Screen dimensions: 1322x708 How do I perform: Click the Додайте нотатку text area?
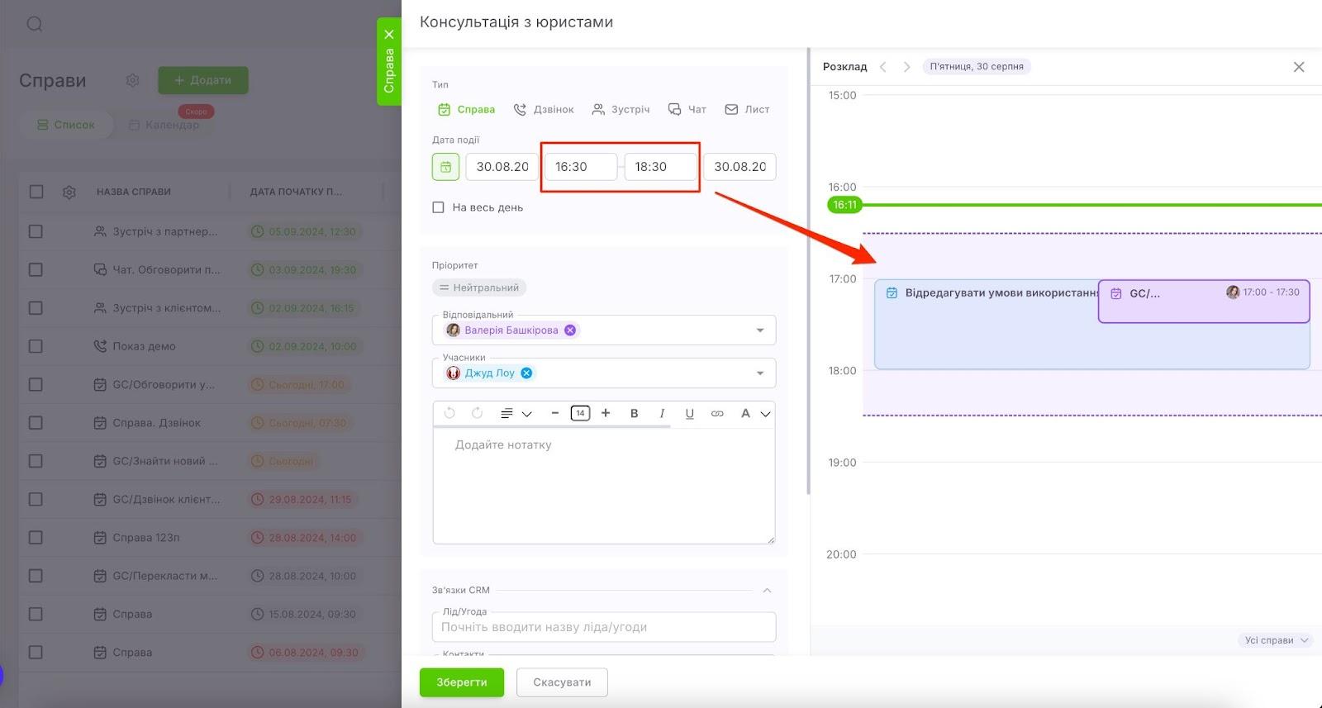604,486
